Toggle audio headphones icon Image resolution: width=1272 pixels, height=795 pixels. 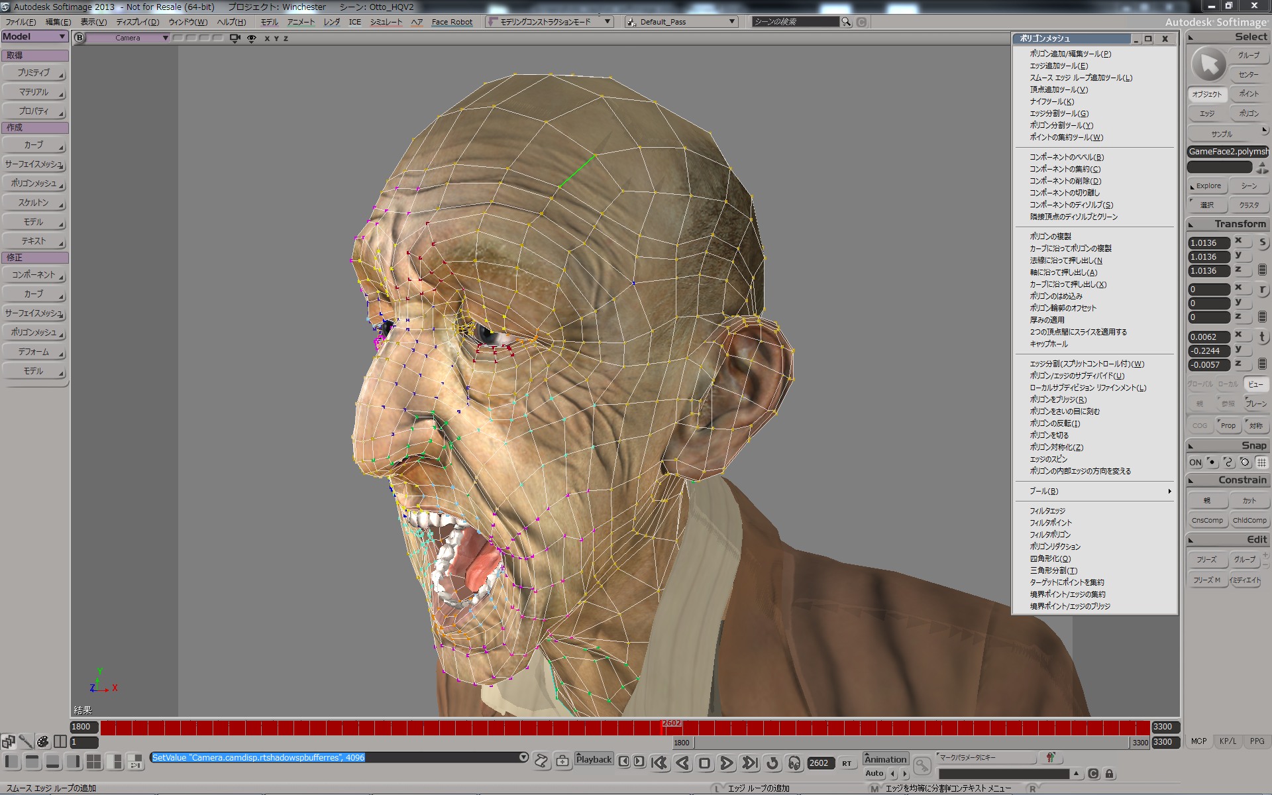(x=794, y=763)
